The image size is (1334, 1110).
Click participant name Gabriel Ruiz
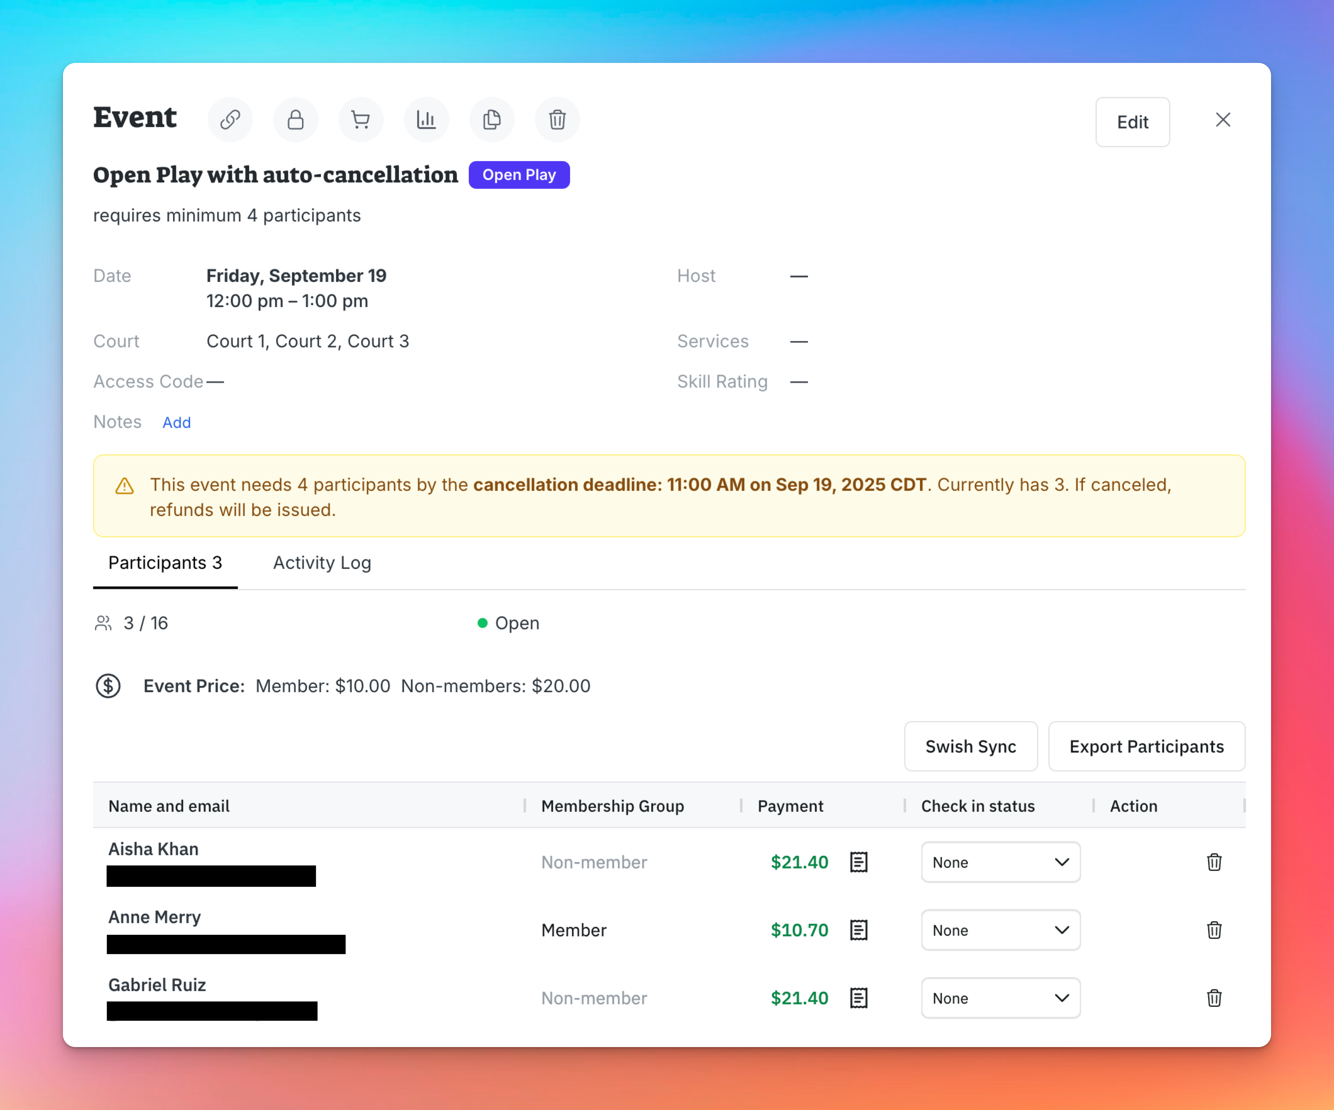click(x=157, y=985)
